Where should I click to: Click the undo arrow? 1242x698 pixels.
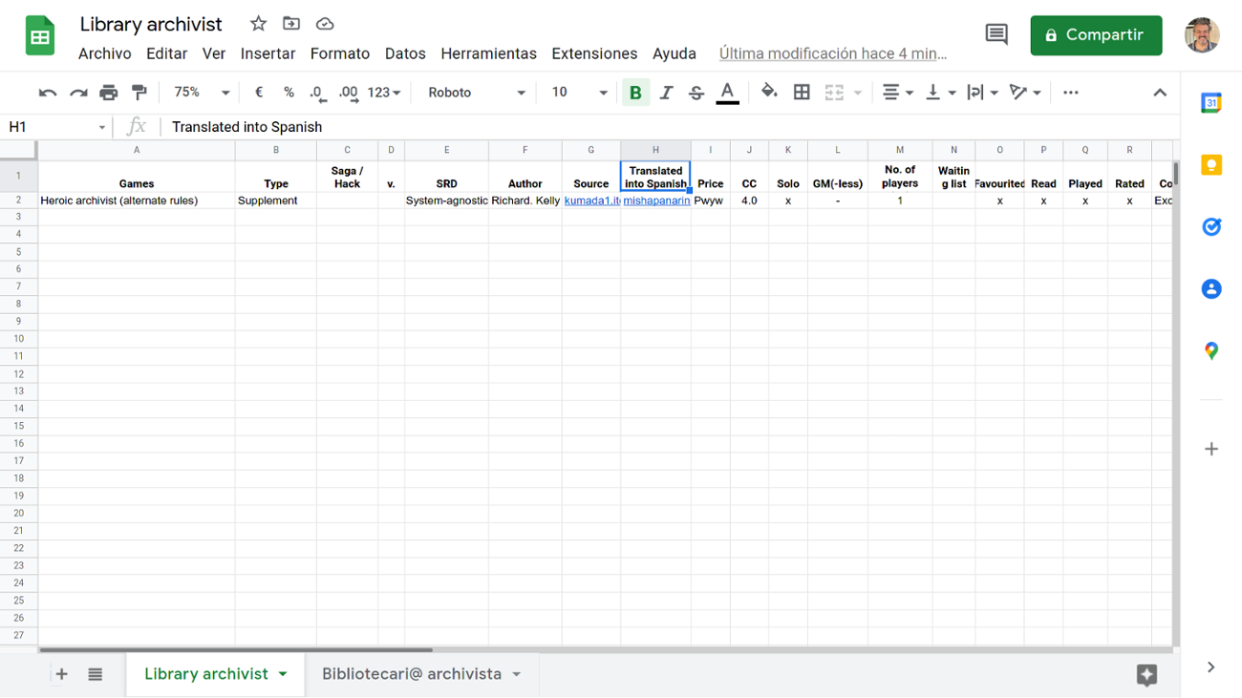coord(48,93)
